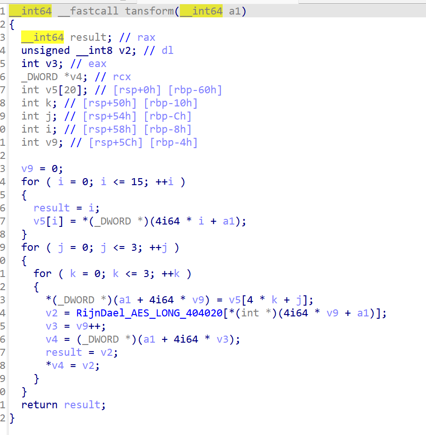Click the '*v4 = v2;' statement

pos(72,365)
